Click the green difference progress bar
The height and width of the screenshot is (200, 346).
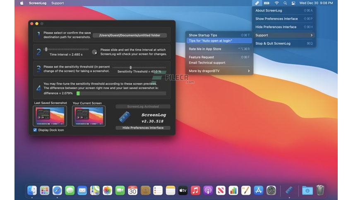pos(78,93)
